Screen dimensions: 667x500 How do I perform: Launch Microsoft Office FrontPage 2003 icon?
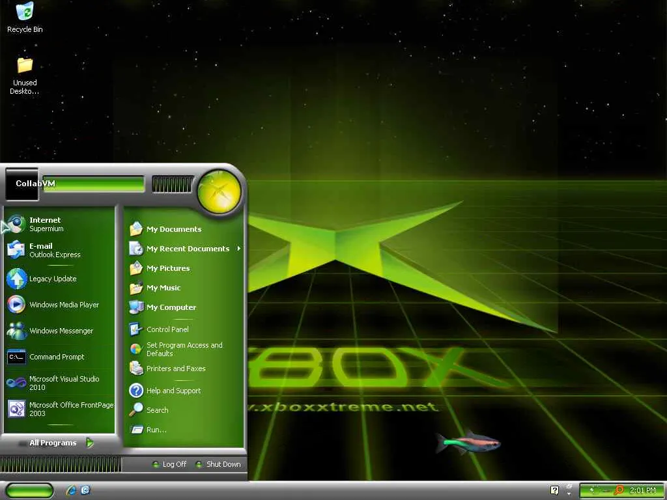coord(16,409)
